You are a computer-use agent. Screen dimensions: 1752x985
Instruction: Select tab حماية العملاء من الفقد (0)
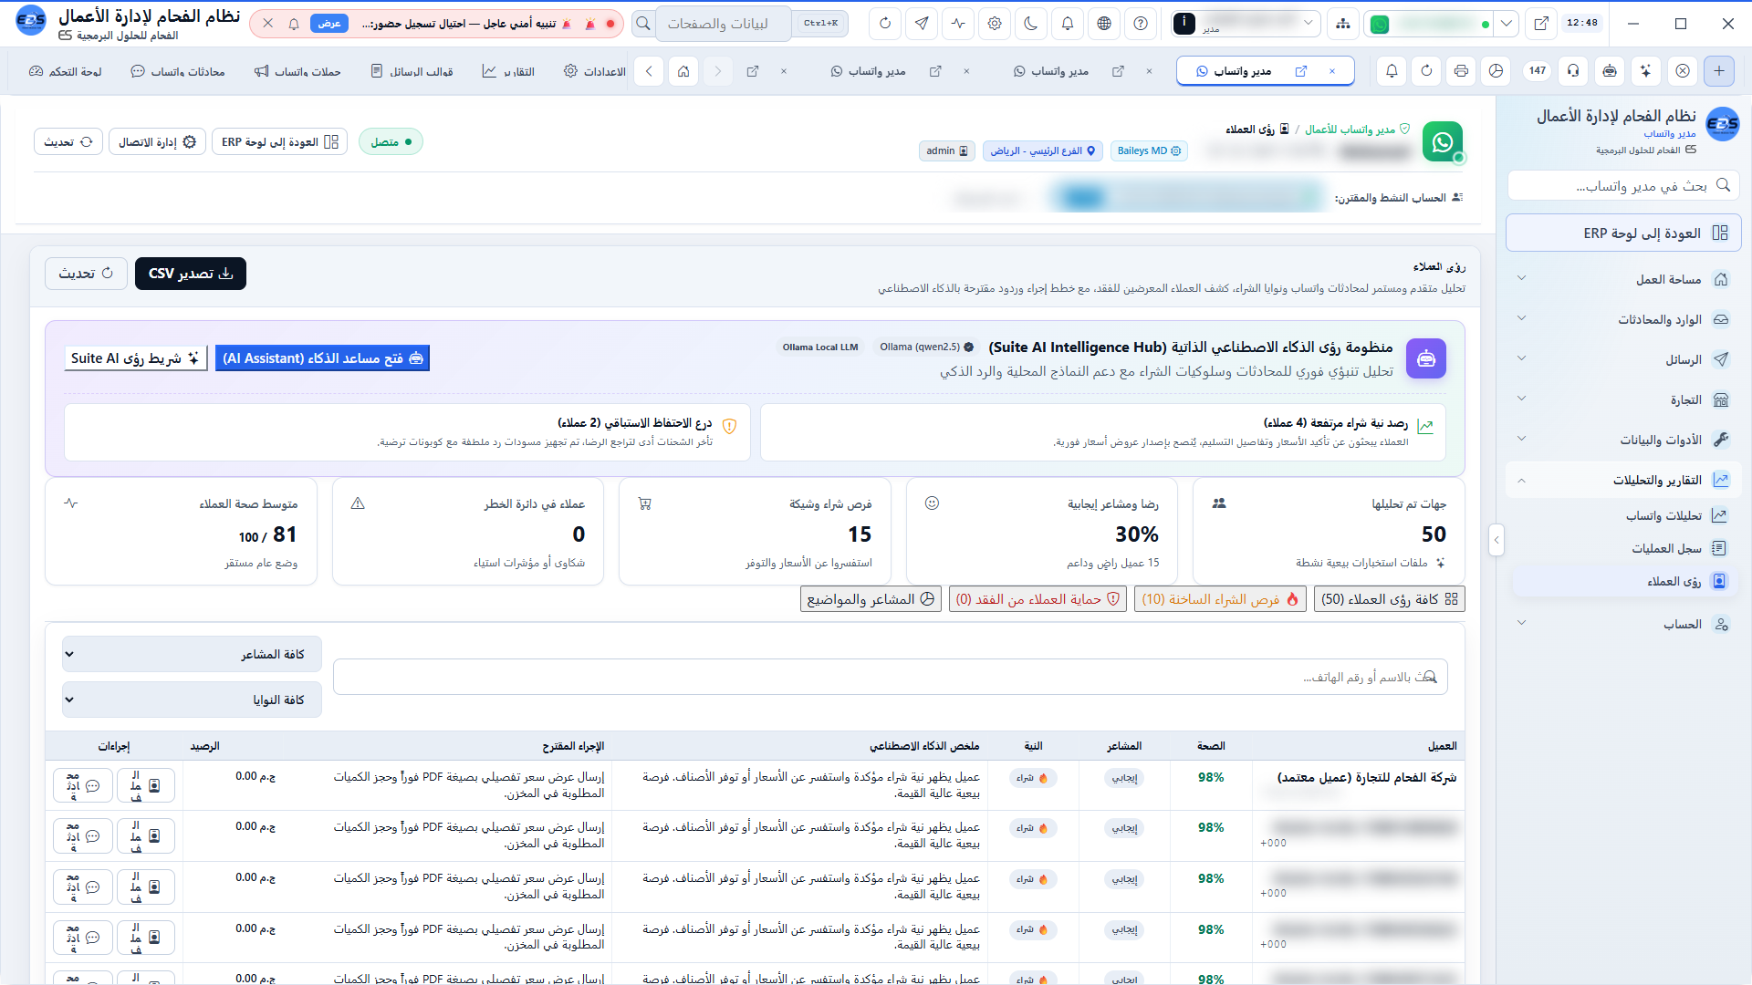pos(1038,599)
